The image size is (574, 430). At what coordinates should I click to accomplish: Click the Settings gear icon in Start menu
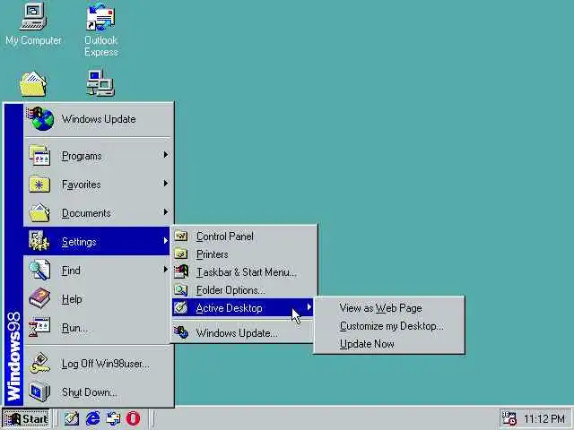pyautogui.click(x=39, y=241)
